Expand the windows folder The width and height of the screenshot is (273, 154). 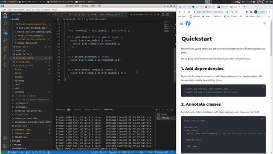[19, 92]
